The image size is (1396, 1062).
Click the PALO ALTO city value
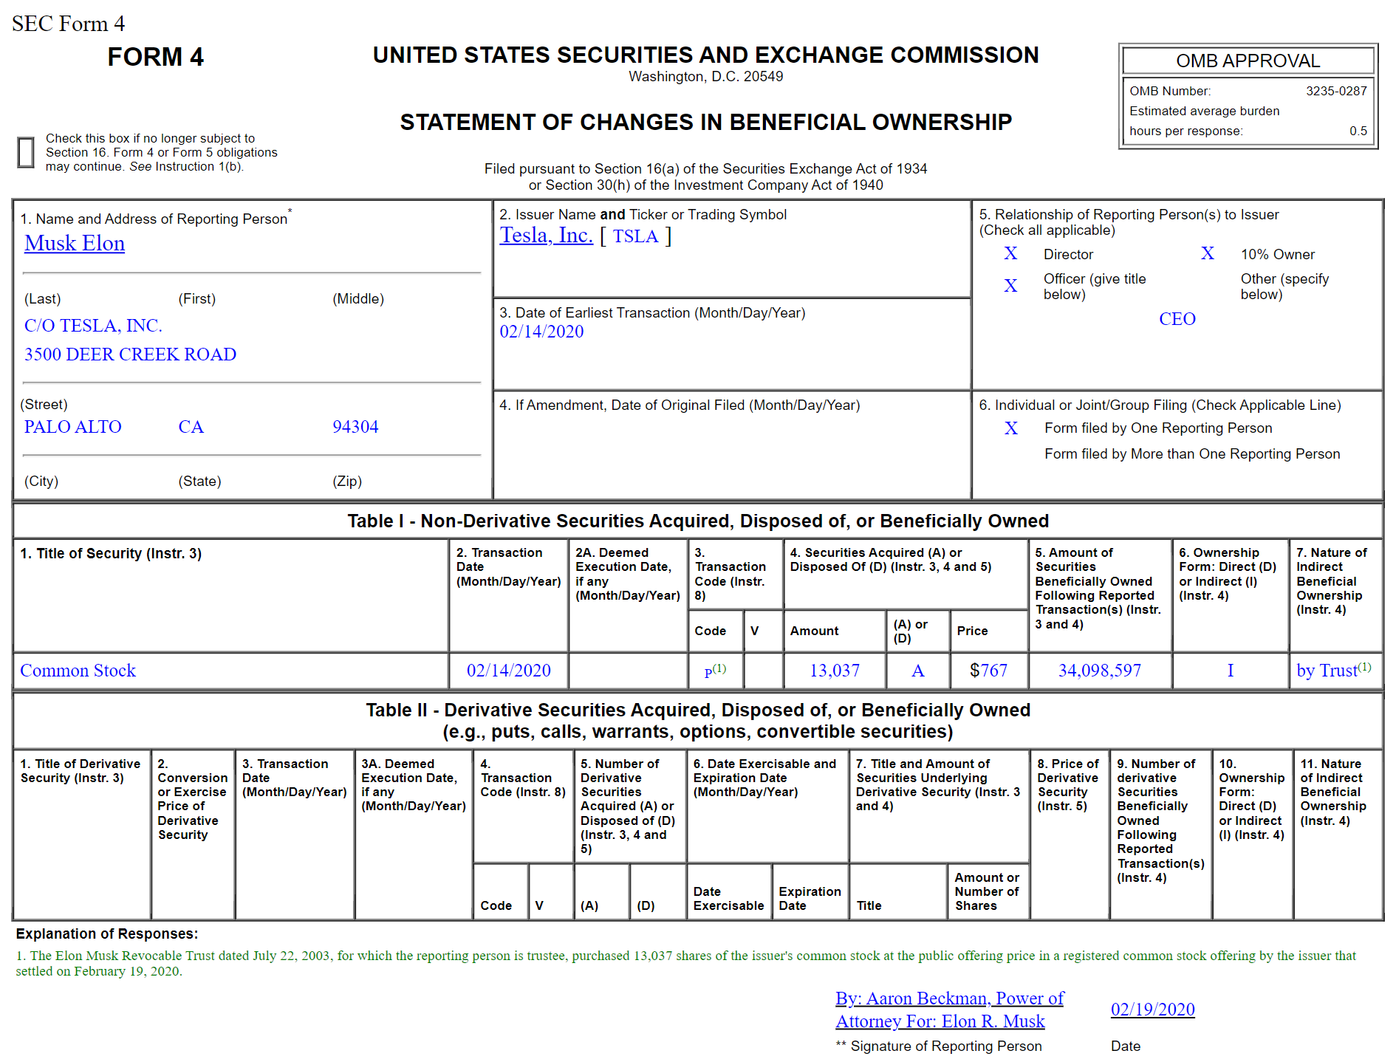[72, 427]
